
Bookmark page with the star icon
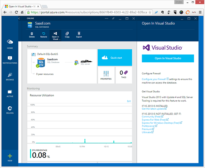tap(150, 12)
